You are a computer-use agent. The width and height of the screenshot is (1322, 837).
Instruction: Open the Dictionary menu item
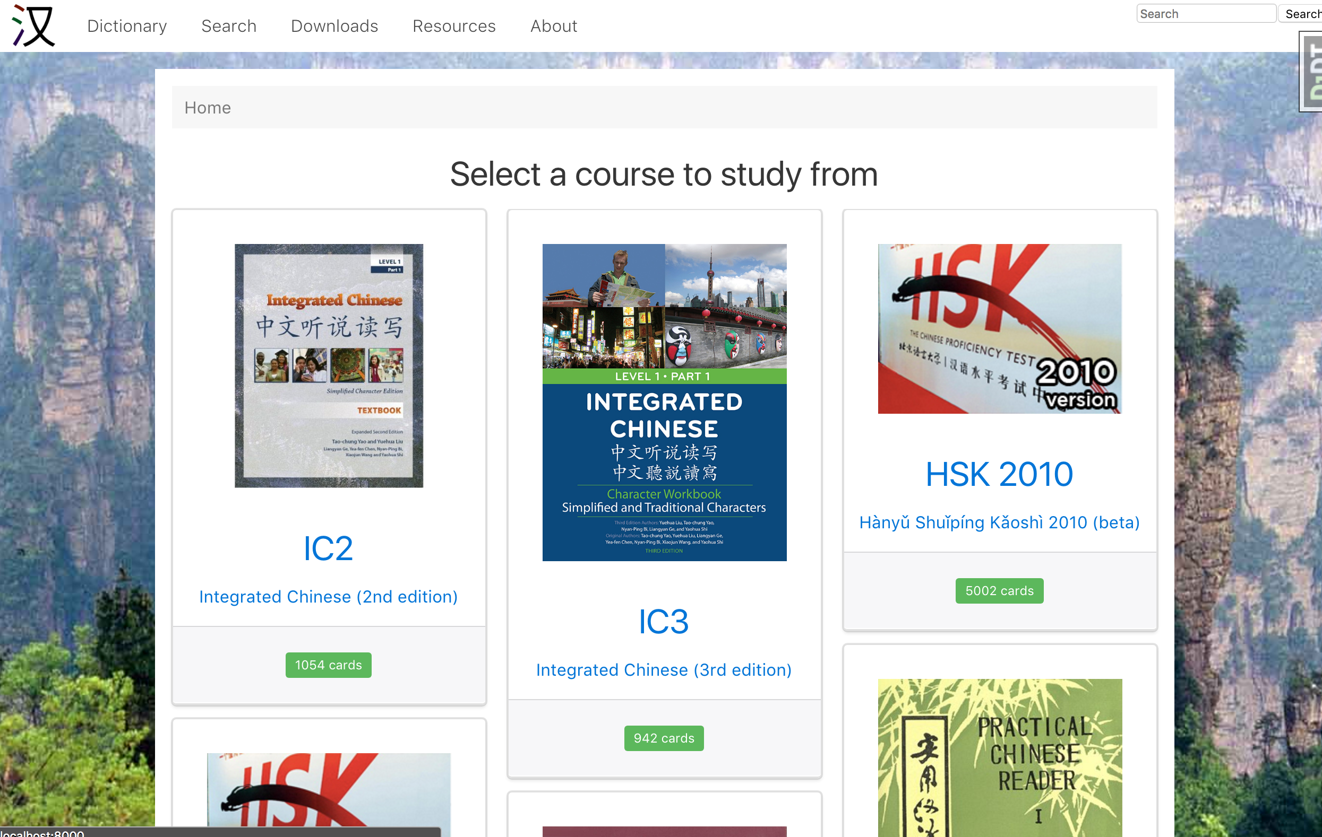(127, 26)
